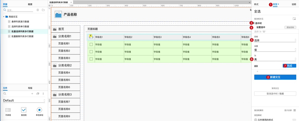Select the 页面名称1 menu item on canvas
The image size is (299, 121).
(x=65, y=44)
